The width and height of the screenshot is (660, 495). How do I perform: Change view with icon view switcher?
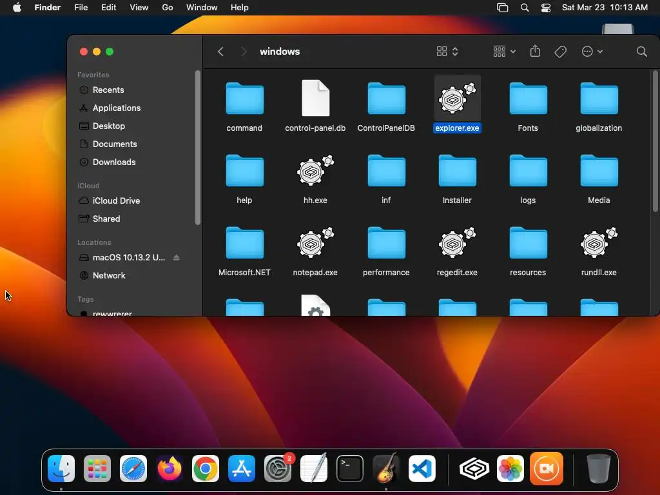pos(447,52)
